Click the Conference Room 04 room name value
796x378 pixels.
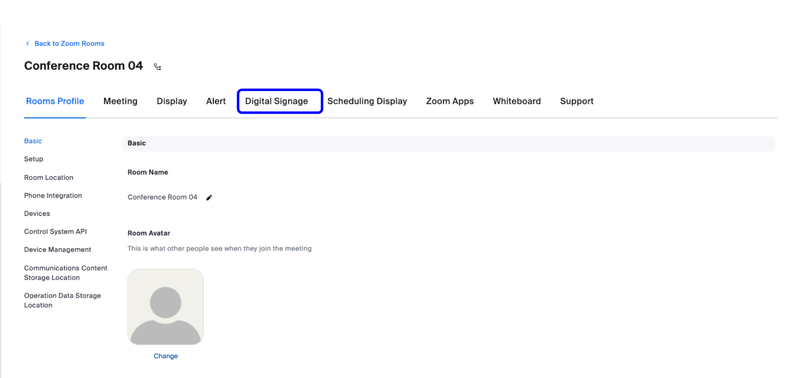pyautogui.click(x=162, y=197)
